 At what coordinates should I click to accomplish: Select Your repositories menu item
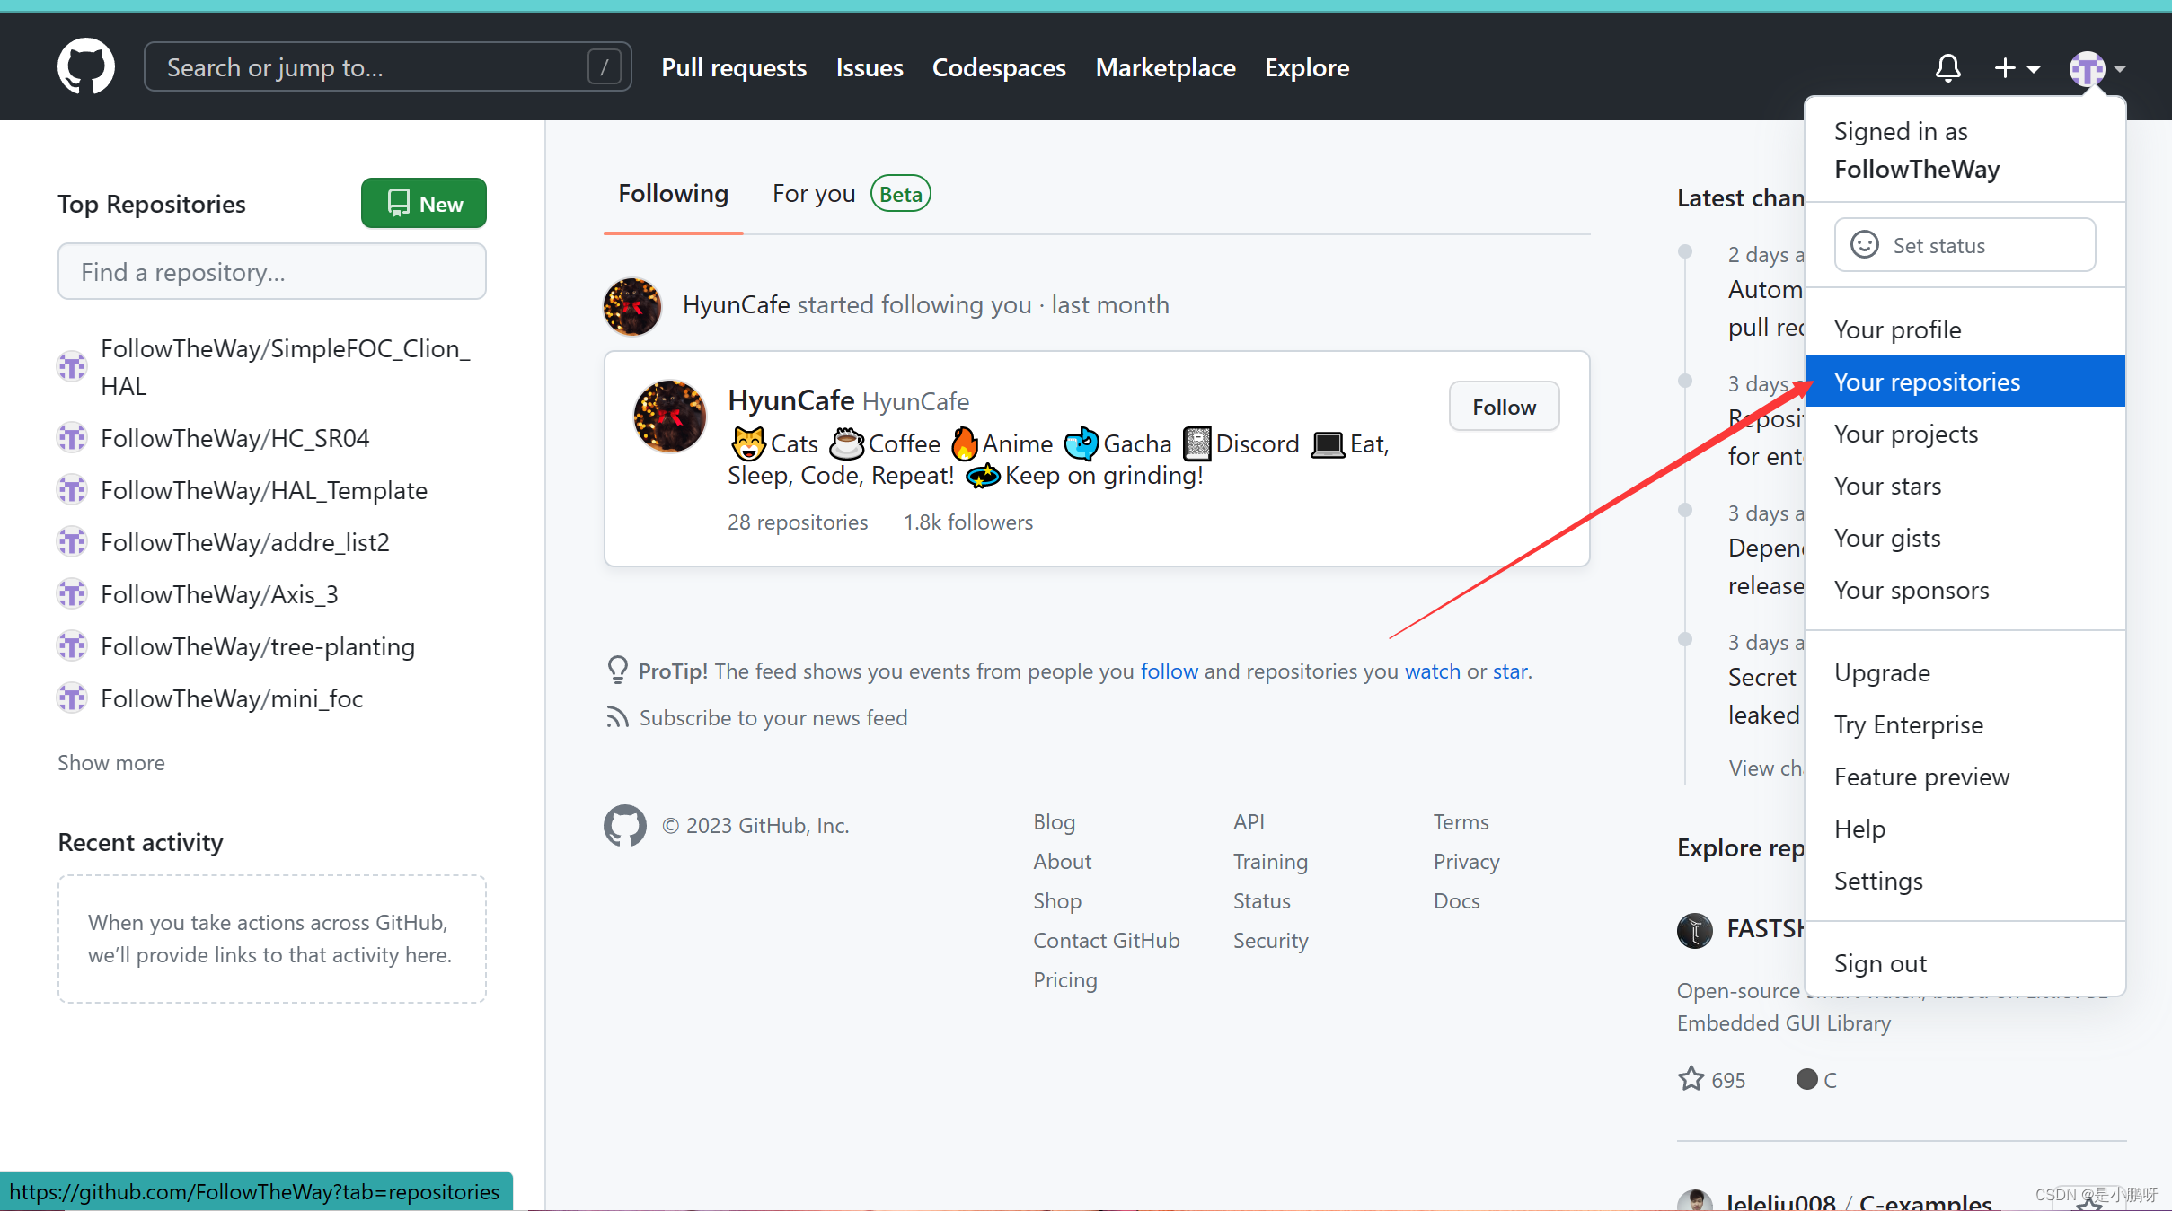pos(1927,382)
